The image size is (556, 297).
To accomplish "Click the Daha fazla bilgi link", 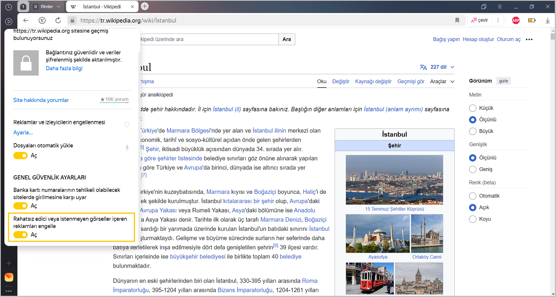I will point(64,68).
